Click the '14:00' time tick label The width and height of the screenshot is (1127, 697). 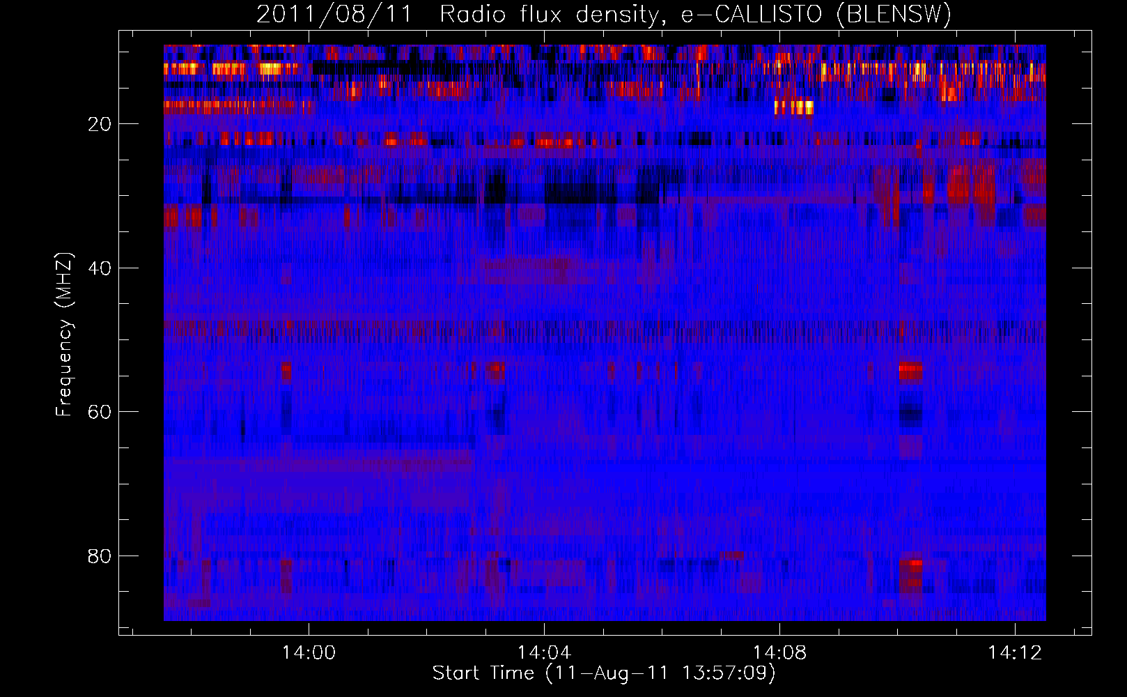[309, 653]
